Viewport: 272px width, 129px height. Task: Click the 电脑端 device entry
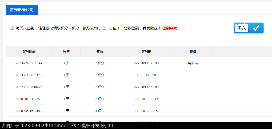pos(193,63)
